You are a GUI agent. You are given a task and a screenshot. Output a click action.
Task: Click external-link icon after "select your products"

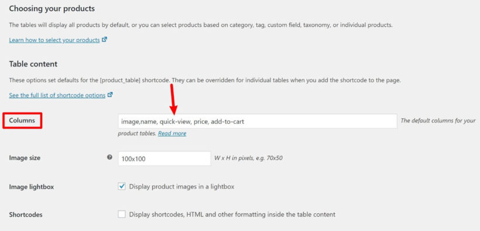click(104, 40)
